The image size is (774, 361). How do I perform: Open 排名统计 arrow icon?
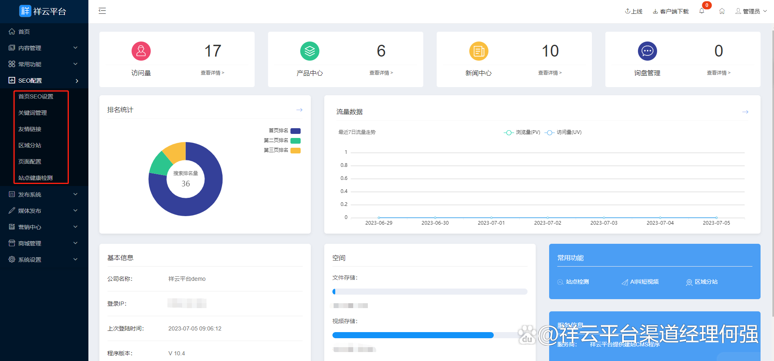299,110
